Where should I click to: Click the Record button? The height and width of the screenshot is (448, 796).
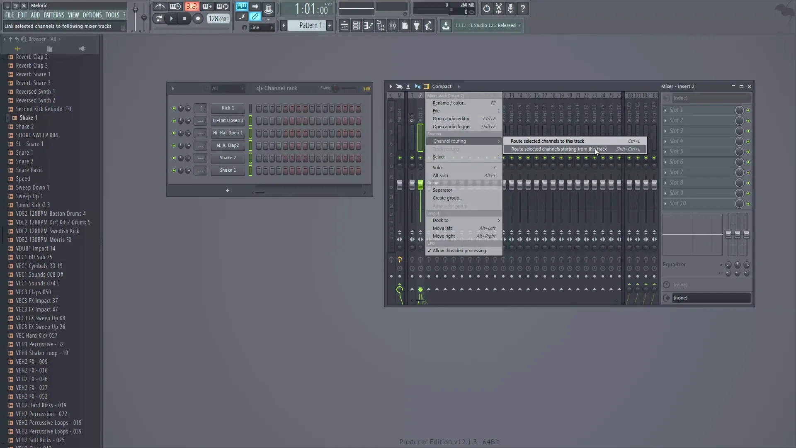click(x=198, y=18)
